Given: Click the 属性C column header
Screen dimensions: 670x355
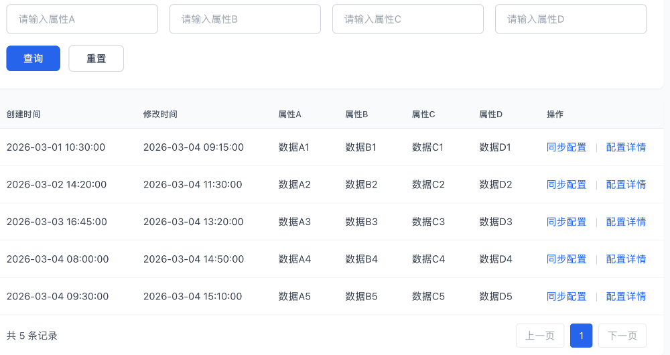Looking at the screenshot, I should [423, 114].
